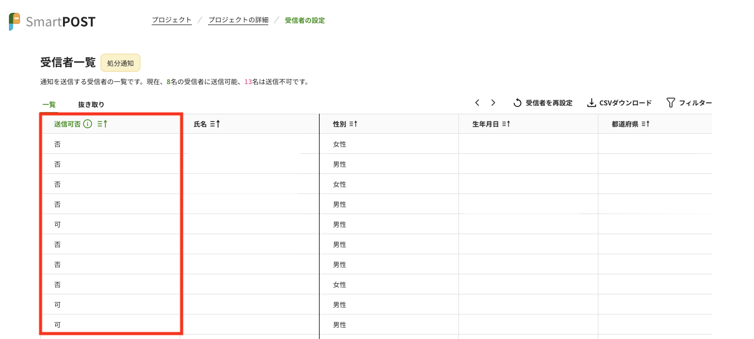Click the 氏名 column sort icon
Image resolution: width=754 pixels, height=339 pixels.
click(x=215, y=124)
